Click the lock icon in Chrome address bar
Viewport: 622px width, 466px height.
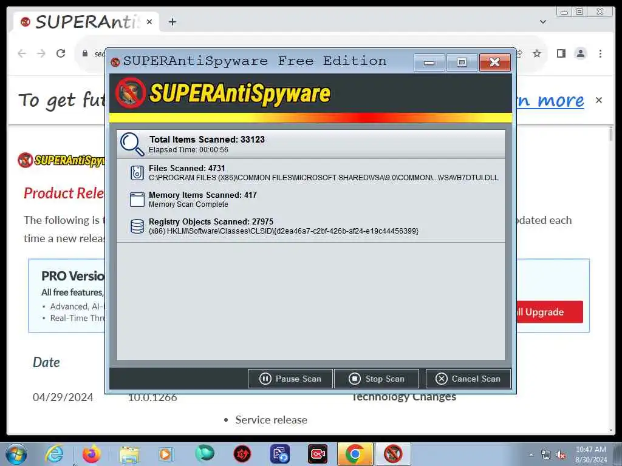point(85,53)
